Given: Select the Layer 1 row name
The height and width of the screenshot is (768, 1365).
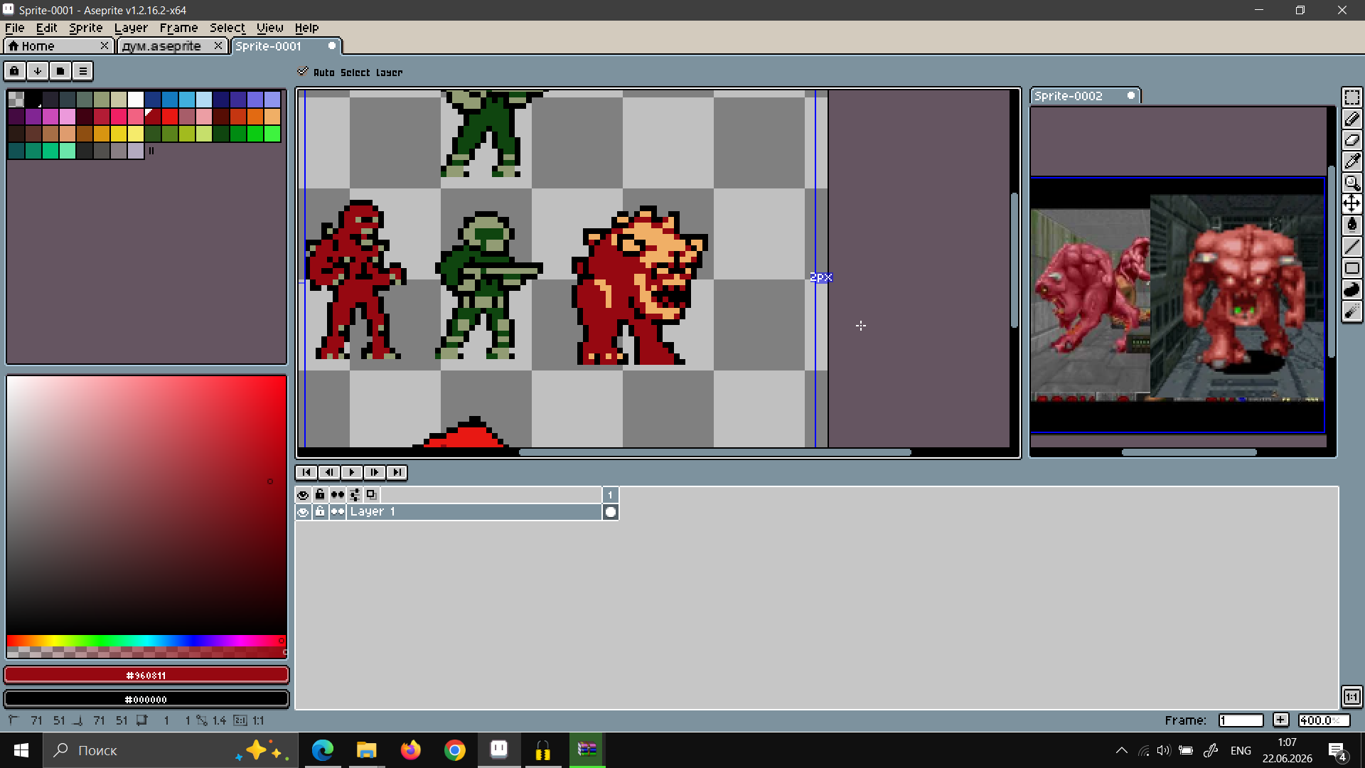Looking at the screenshot, I should coord(473,512).
